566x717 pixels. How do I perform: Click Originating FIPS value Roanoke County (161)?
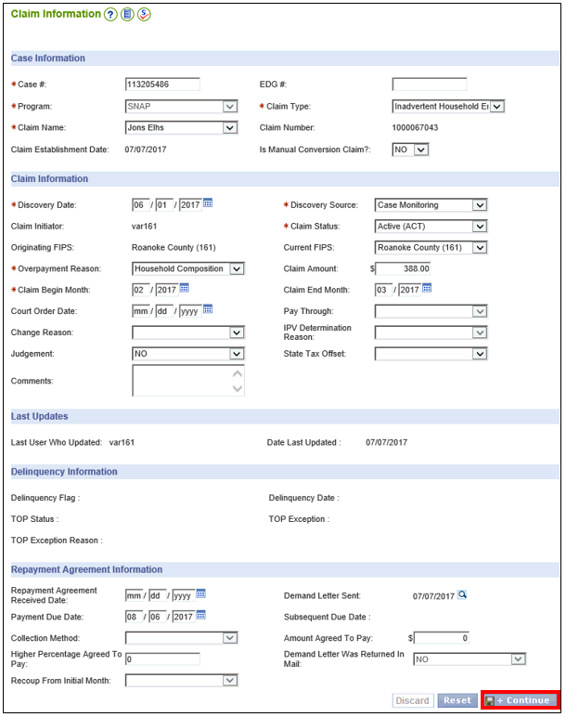click(x=174, y=247)
